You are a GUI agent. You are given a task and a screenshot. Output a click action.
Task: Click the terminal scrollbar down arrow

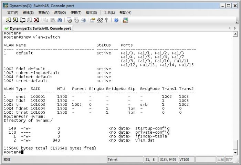235,153
